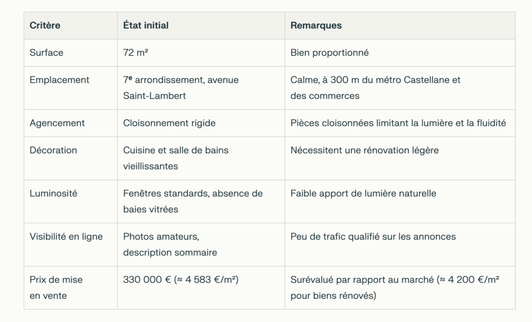Click the Luminosité row label
The width and height of the screenshot is (532, 322).
pos(54,193)
